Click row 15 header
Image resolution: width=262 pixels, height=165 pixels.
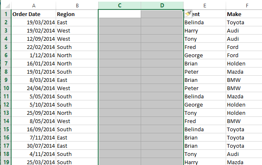point(6,129)
